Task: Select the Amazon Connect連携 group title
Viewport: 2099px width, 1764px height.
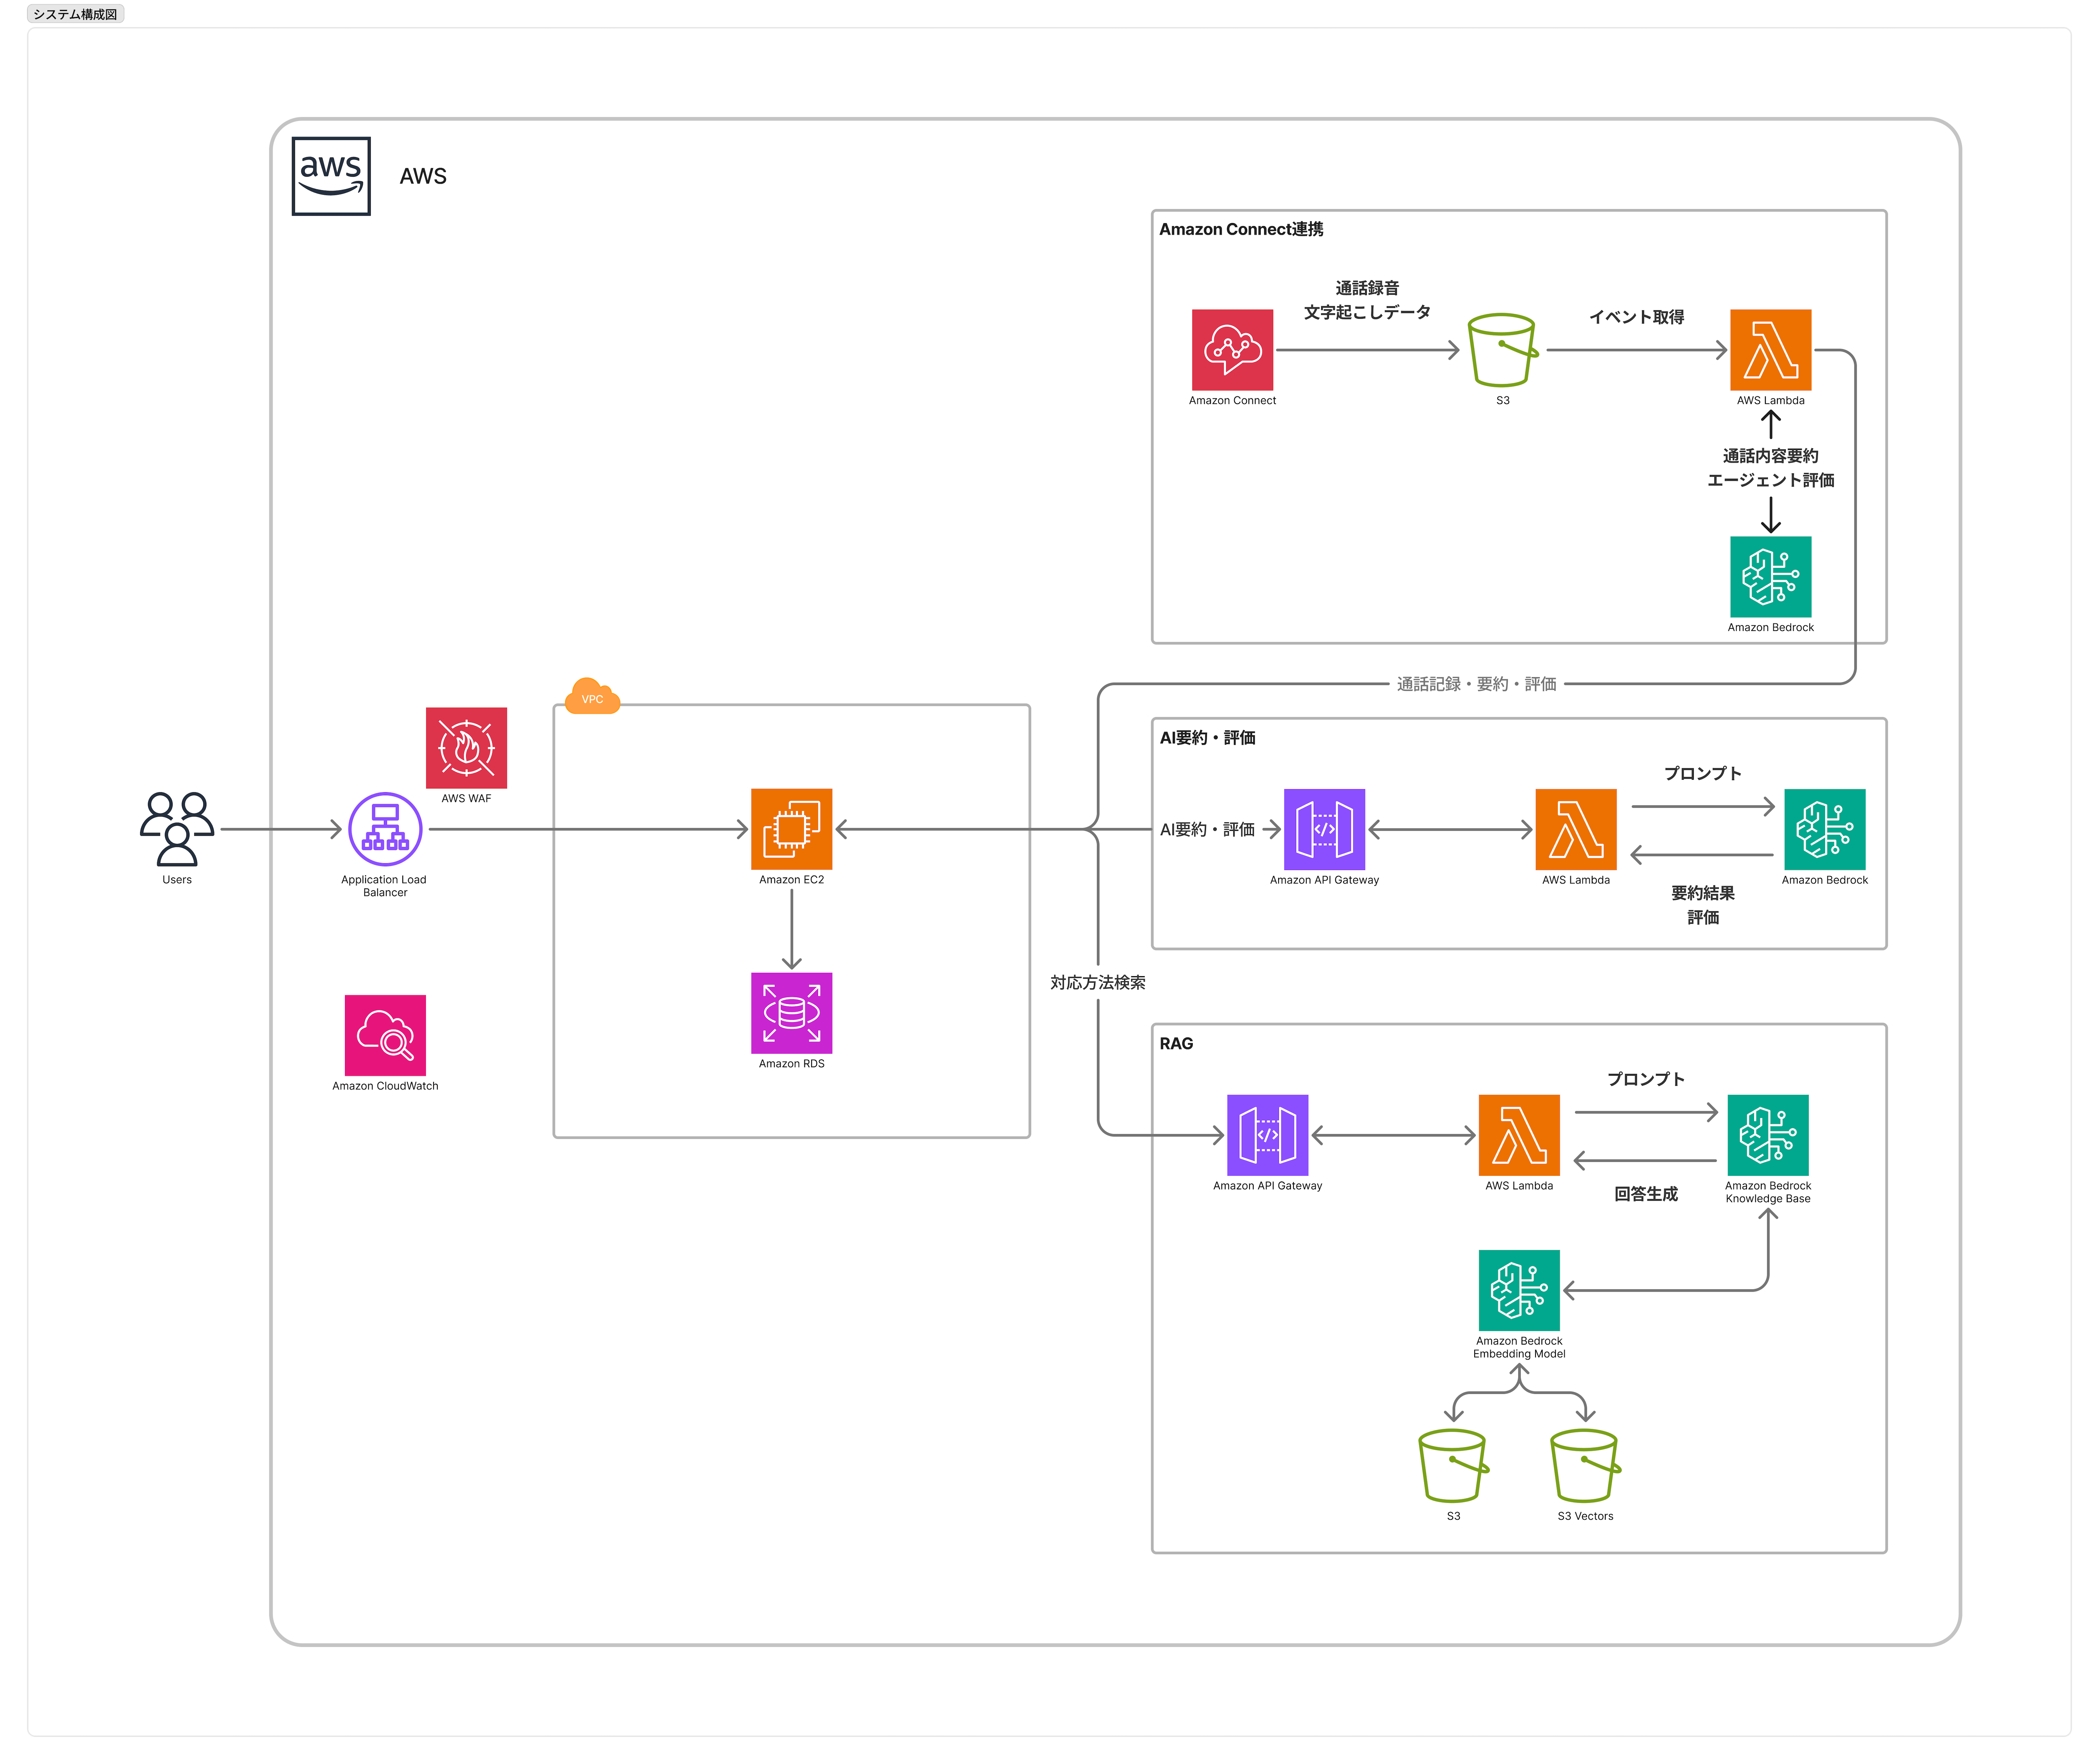Action: (x=1241, y=229)
